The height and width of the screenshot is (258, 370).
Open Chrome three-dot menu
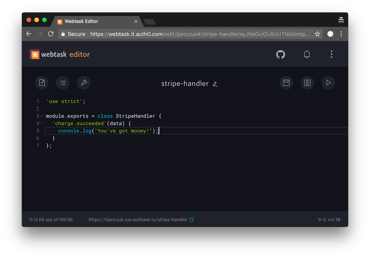[x=341, y=34]
